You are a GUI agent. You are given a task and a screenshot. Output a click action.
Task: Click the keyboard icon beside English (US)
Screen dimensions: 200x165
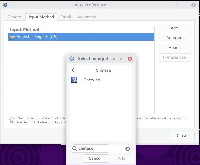coord(12,37)
